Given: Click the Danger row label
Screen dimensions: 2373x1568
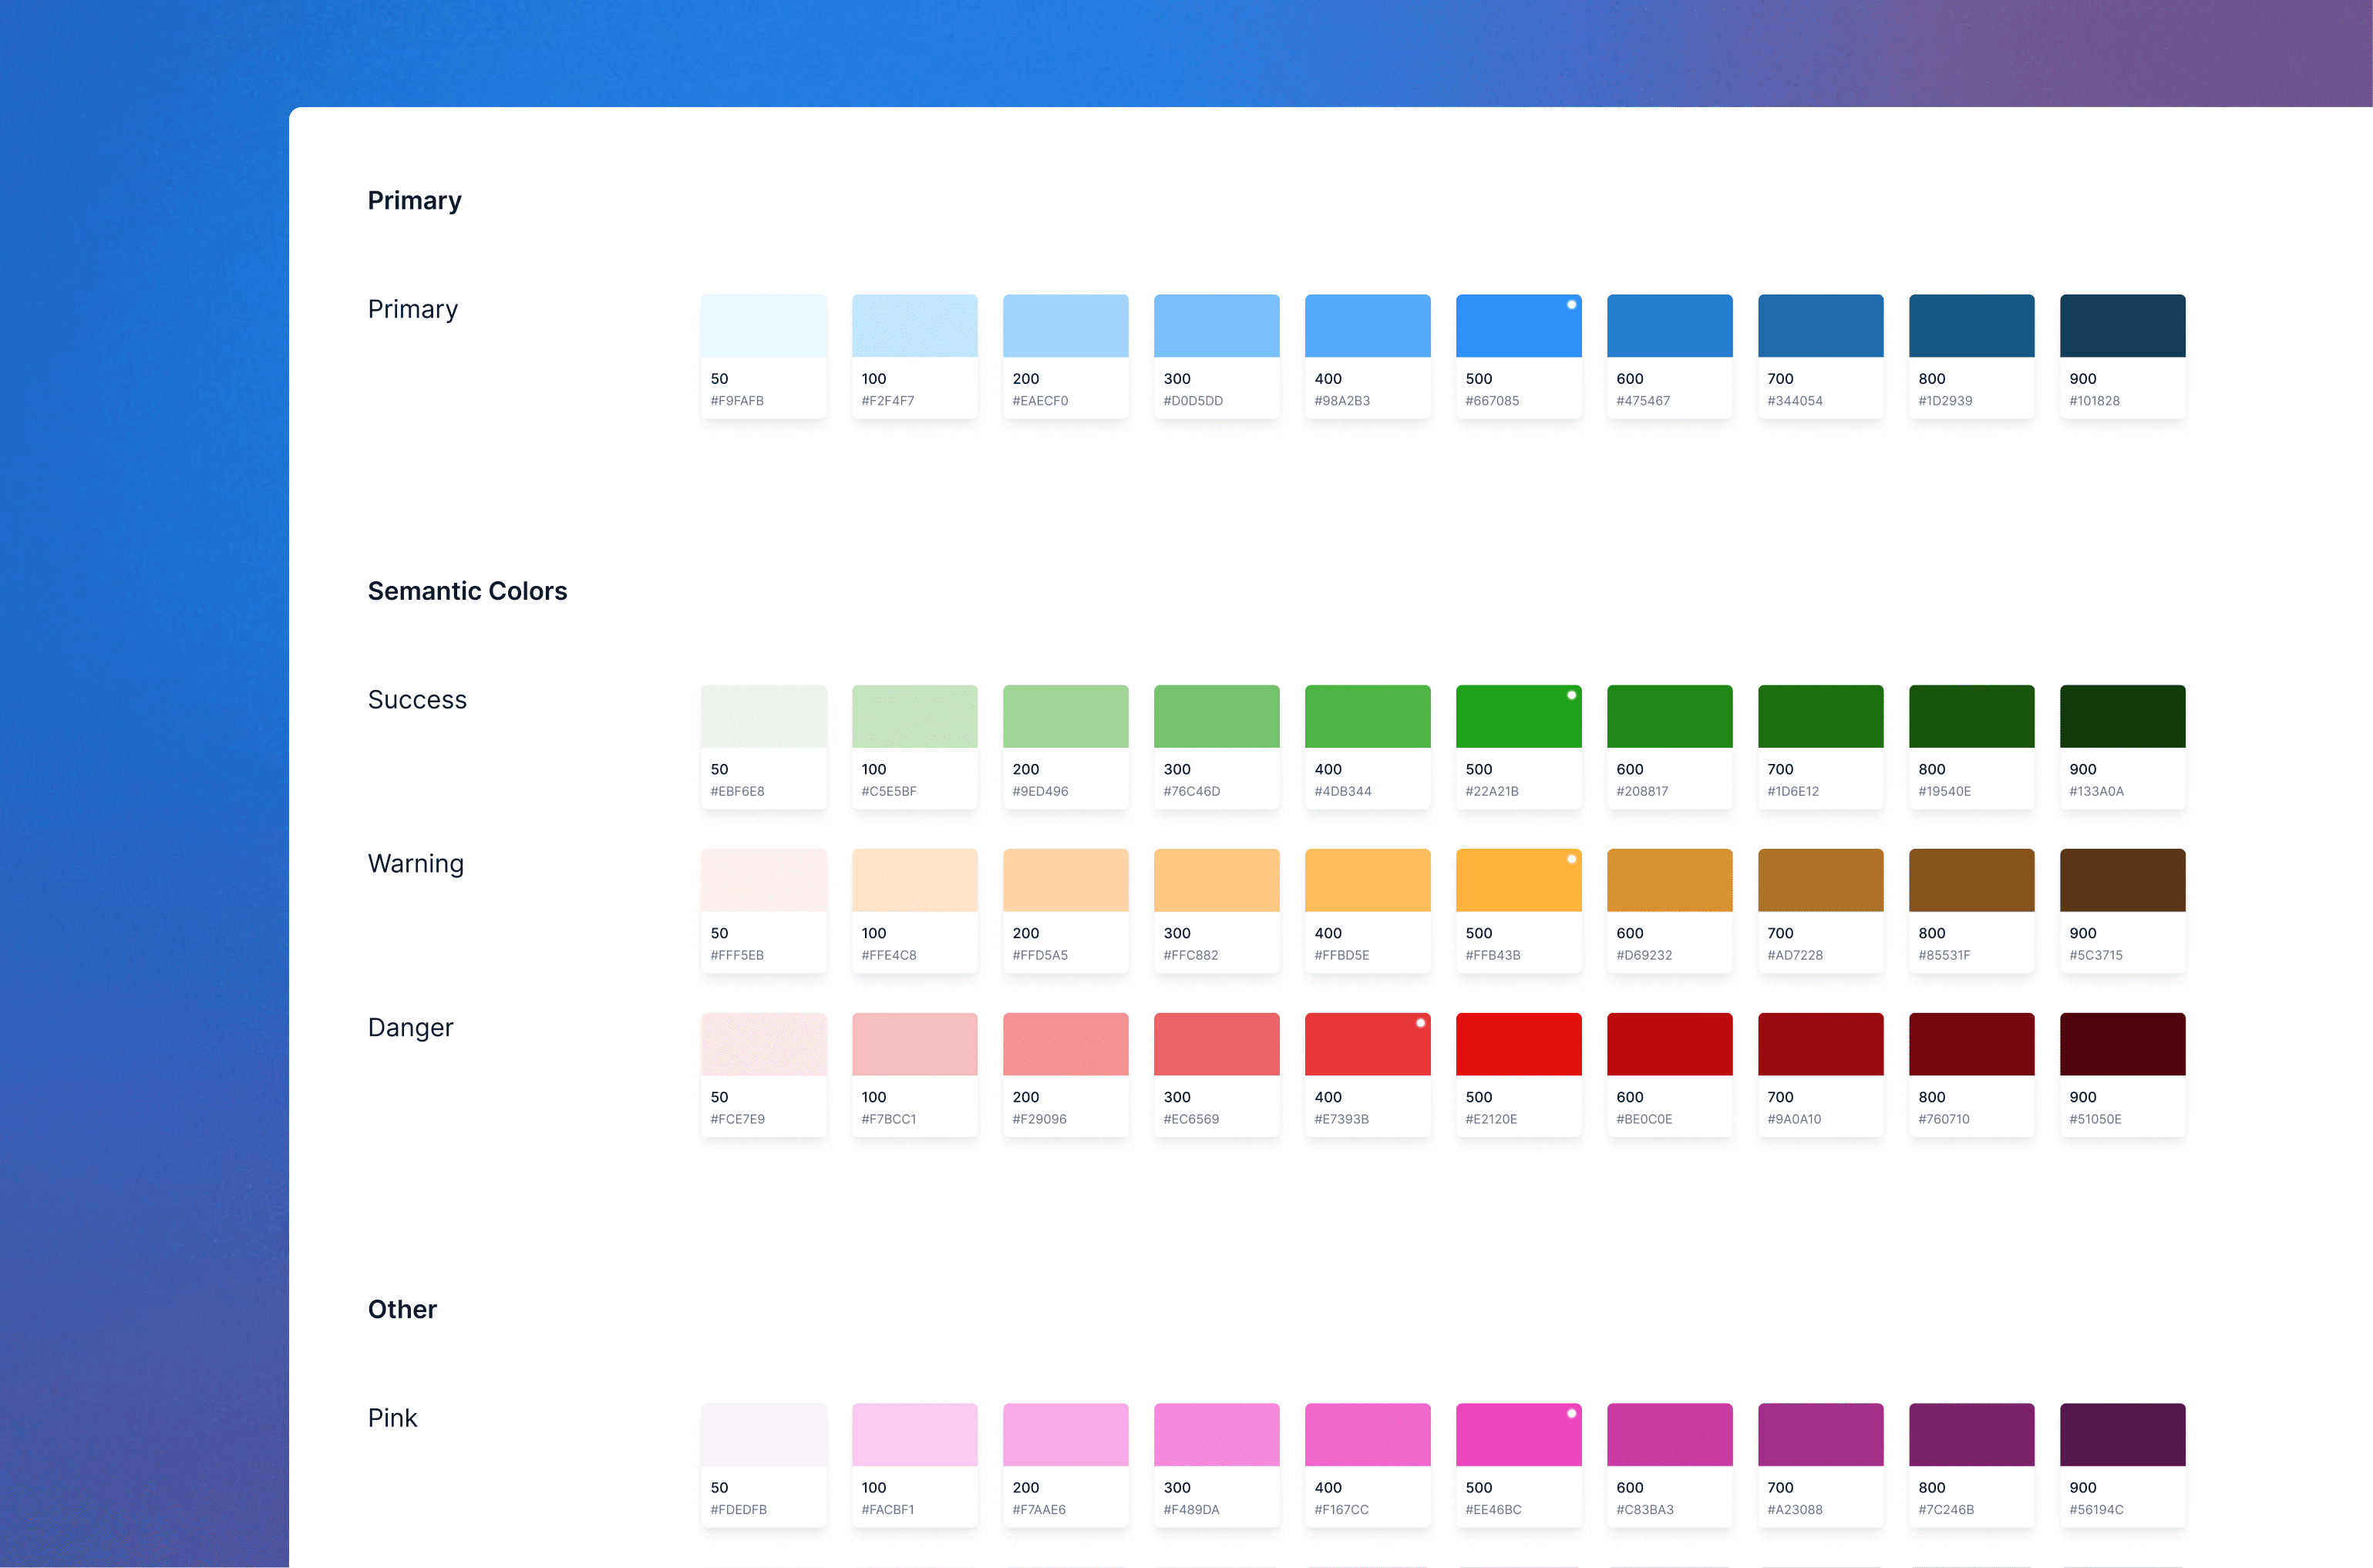Looking at the screenshot, I should click(410, 1027).
